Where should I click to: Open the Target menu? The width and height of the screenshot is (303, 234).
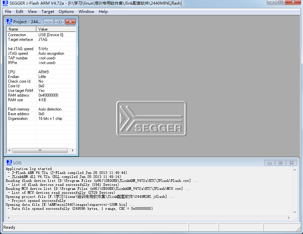click(48, 11)
